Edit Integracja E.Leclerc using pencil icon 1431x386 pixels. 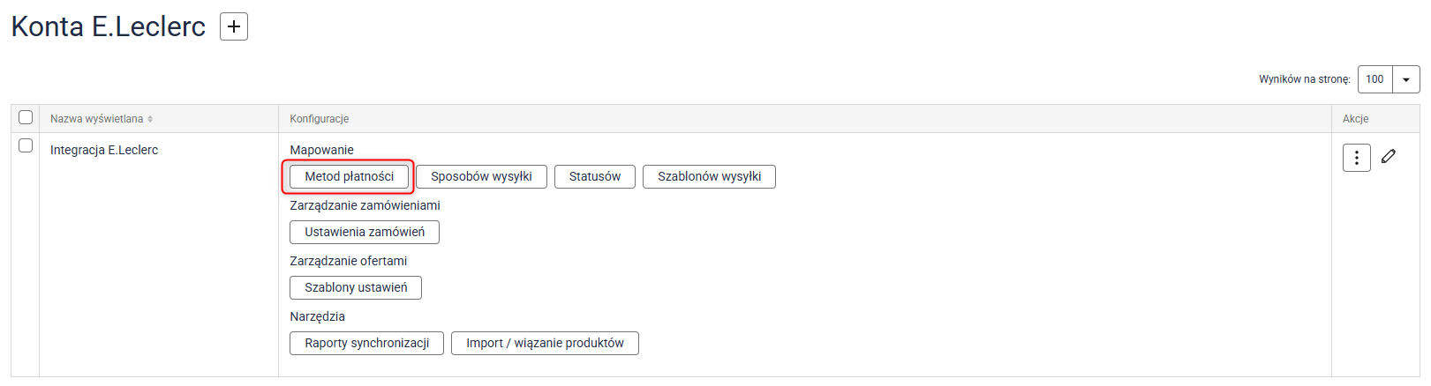click(1389, 156)
